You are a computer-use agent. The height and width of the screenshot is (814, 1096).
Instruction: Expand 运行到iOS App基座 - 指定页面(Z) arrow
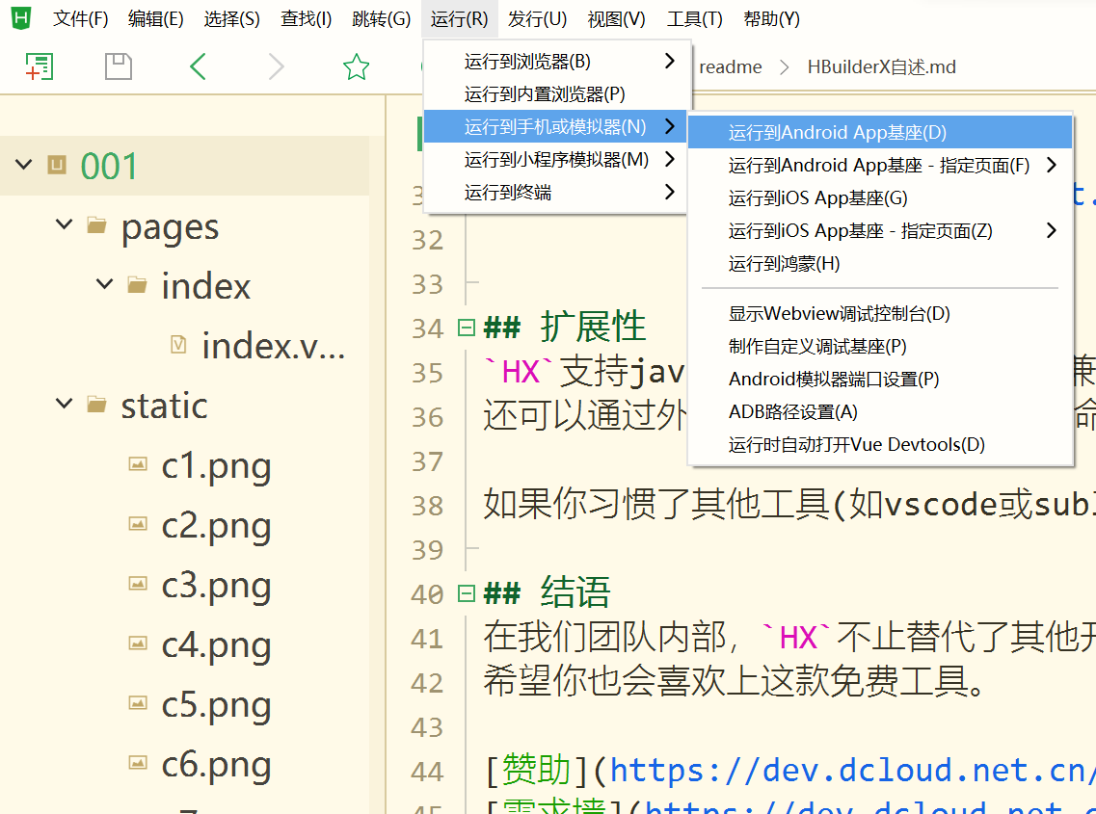1052,230
